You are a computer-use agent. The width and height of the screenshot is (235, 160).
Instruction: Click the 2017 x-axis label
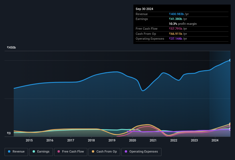[71, 140]
